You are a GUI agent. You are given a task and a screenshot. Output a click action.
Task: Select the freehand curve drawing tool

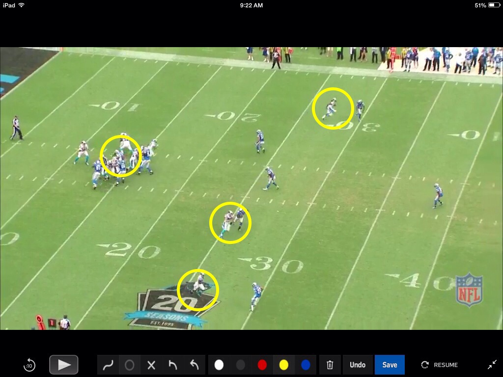pos(108,365)
